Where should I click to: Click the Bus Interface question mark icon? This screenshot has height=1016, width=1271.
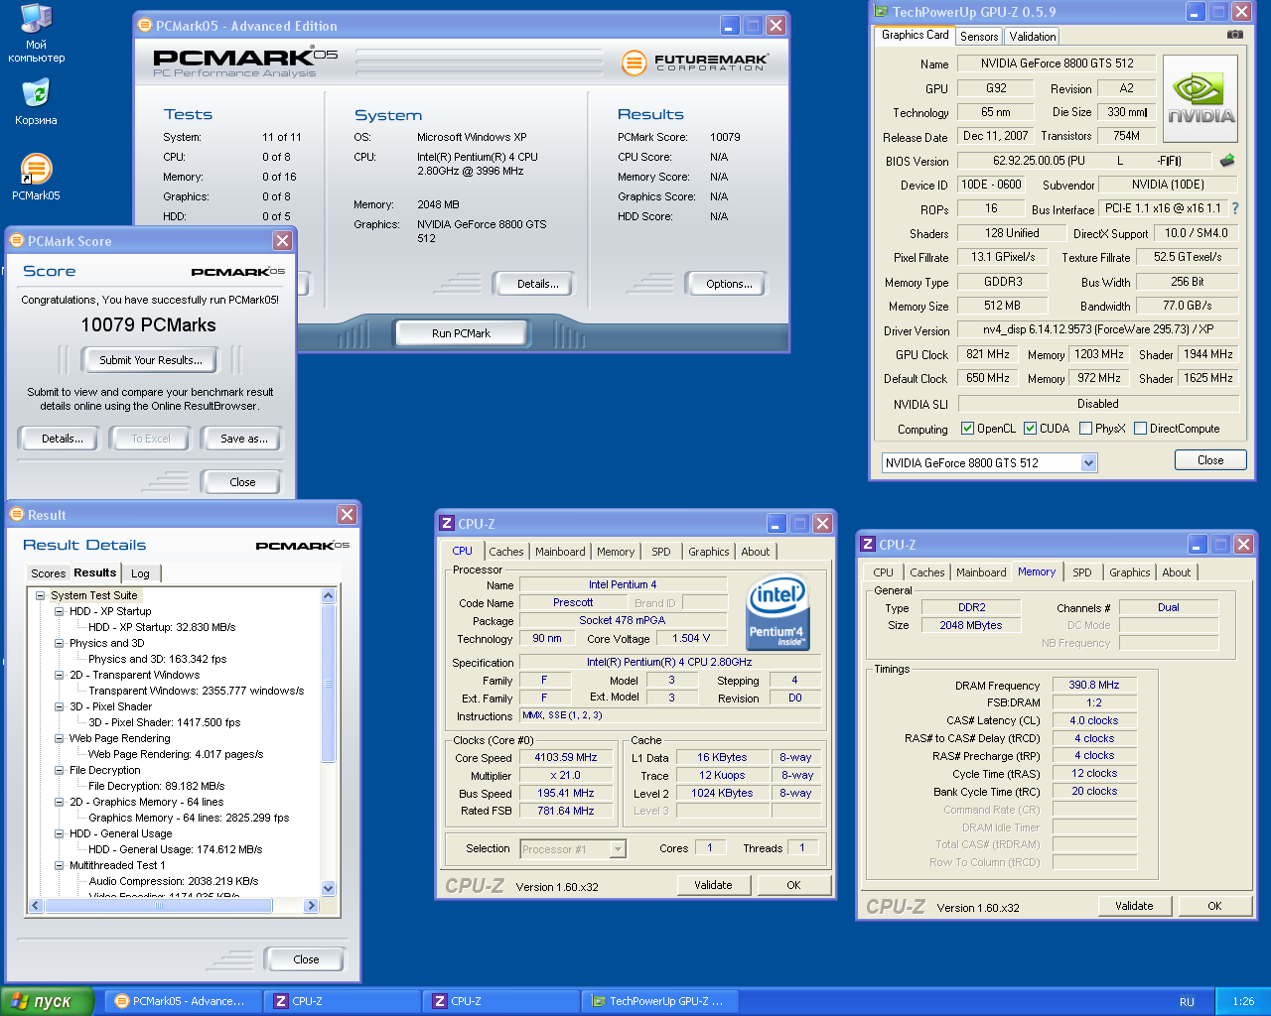1235,208
